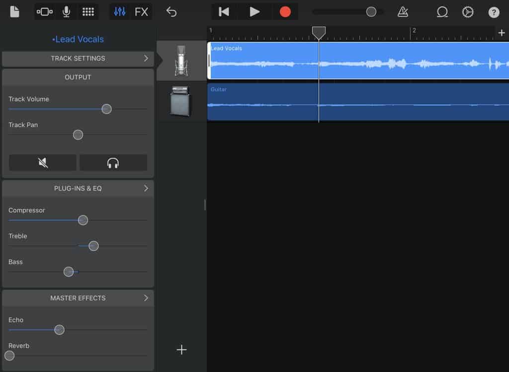
Task: Expand the Track Settings section
Action: point(78,59)
